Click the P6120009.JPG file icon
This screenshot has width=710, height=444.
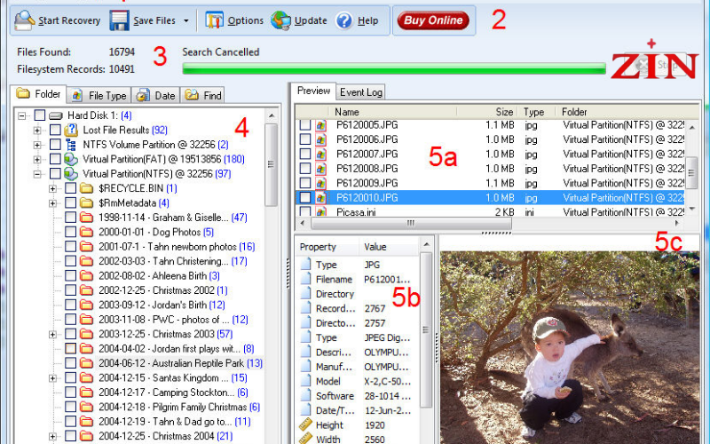coord(321,183)
